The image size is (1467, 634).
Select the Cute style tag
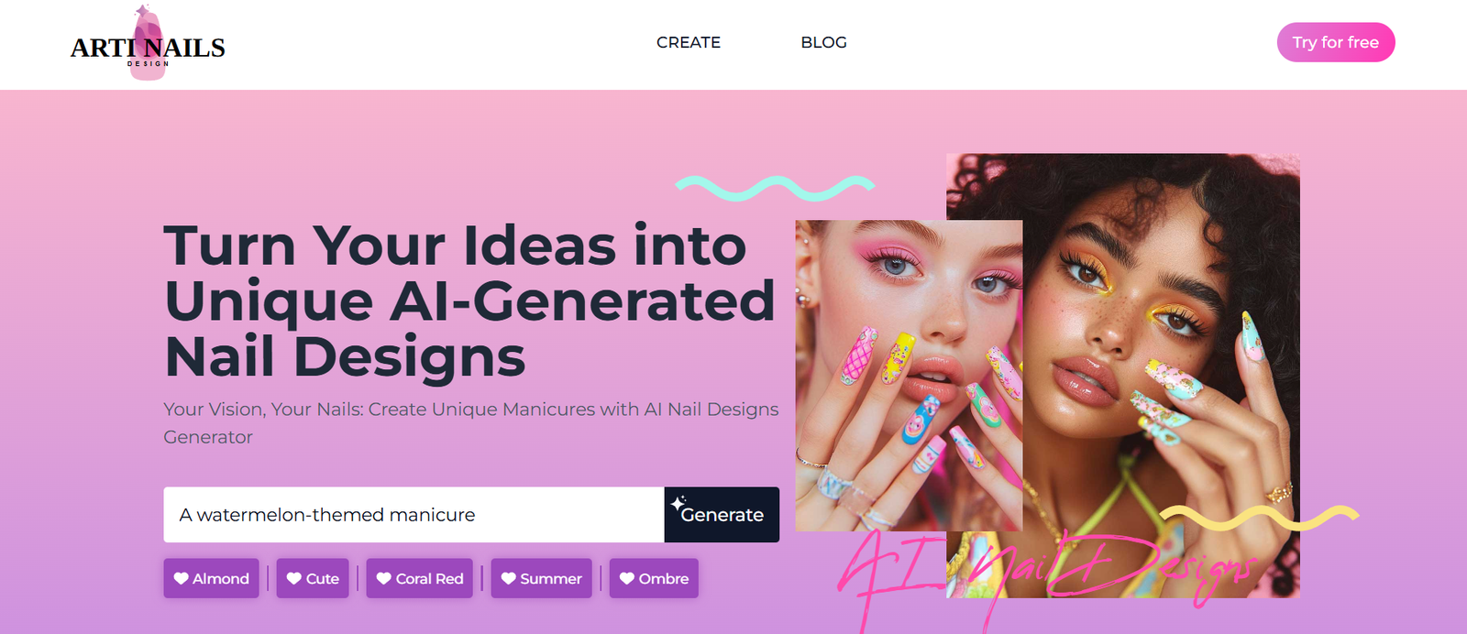313,578
